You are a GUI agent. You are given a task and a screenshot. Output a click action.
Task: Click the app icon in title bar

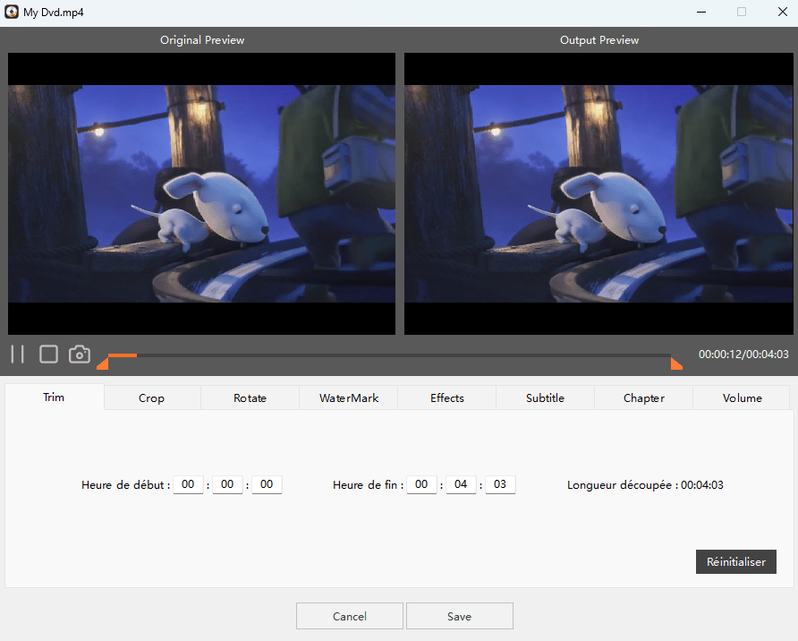[x=12, y=12]
